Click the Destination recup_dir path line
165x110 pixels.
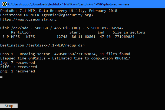pyautogui.click(x=42, y=45)
